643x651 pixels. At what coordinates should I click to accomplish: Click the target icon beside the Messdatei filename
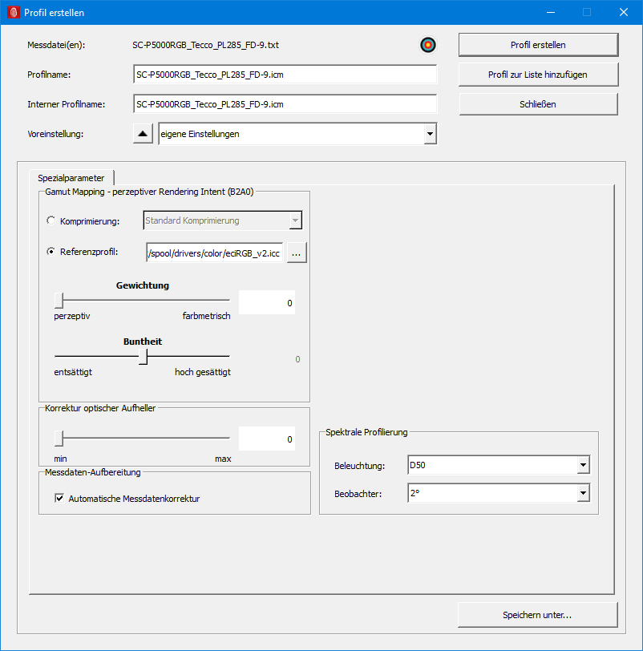tap(427, 45)
